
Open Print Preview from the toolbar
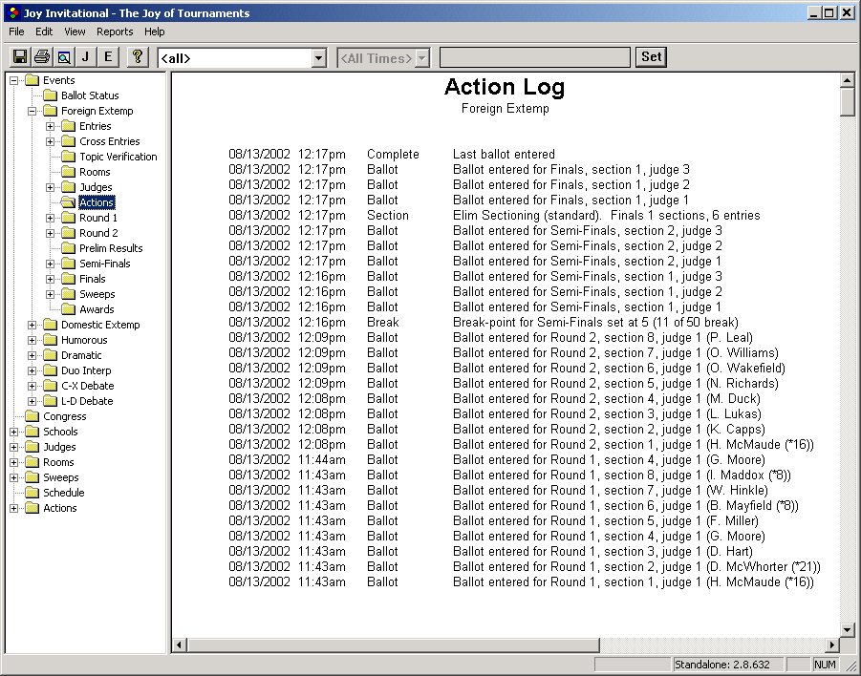click(64, 57)
